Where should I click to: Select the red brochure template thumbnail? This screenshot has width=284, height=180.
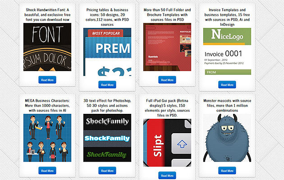(x=167, y=47)
